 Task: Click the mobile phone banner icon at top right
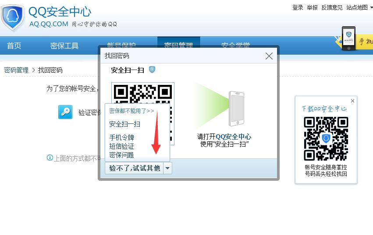click(349, 38)
